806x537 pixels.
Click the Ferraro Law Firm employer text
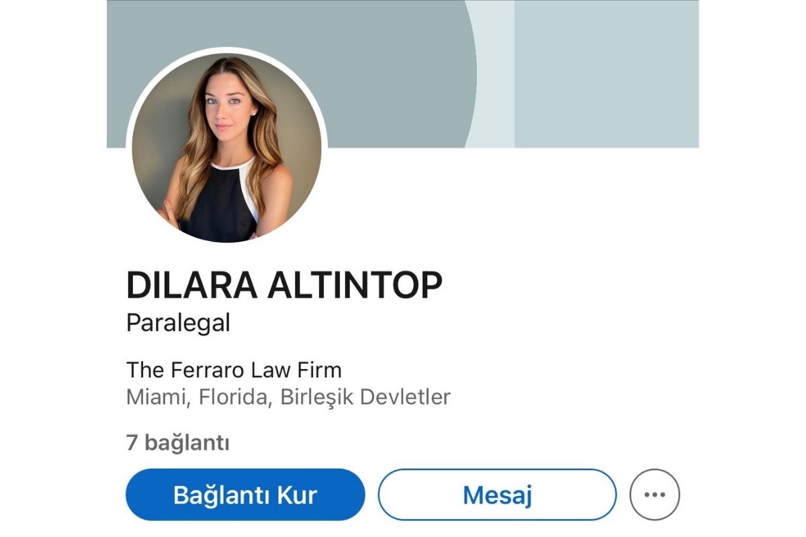click(234, 370)
